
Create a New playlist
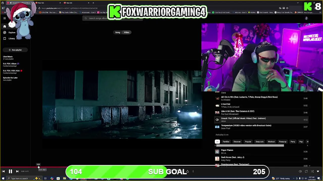point(15,50)
